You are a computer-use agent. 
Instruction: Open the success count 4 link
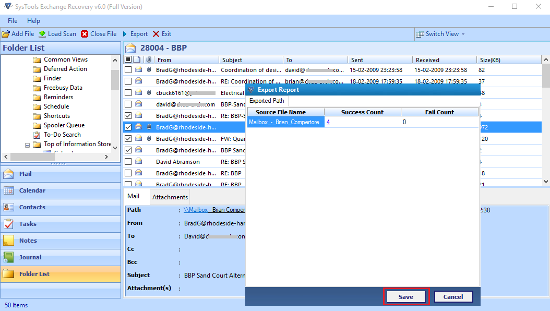pos(328,122)
